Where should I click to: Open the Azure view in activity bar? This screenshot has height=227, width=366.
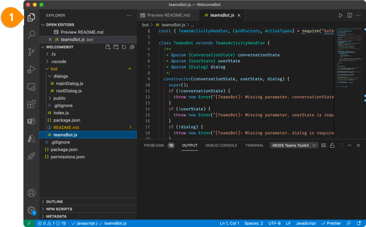pos(31,139)
